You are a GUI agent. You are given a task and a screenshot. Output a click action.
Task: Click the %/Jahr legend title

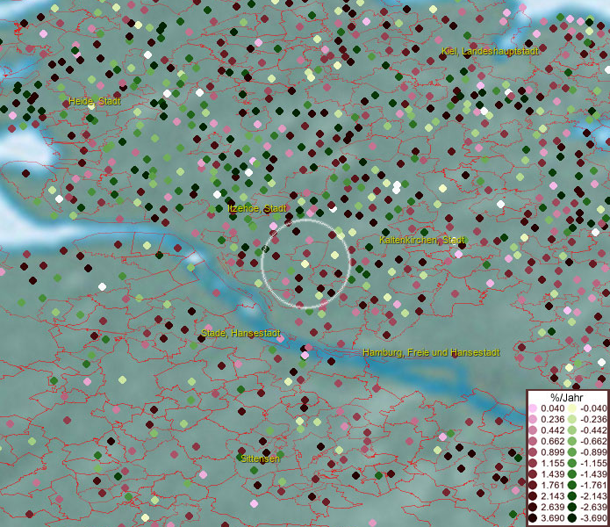click(x=567, y=397)
